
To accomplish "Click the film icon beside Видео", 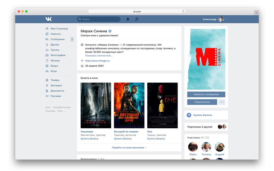I will [47, 66].
